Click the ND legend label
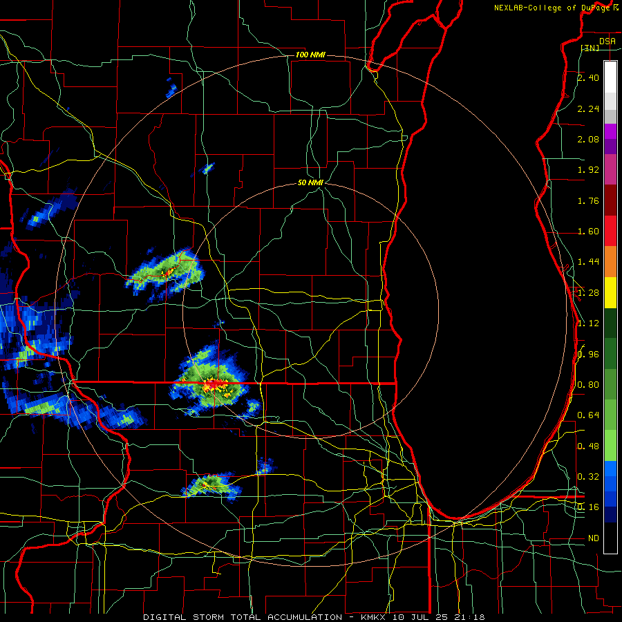The width and height of the screenshot is (622, 622). point(594,538)
